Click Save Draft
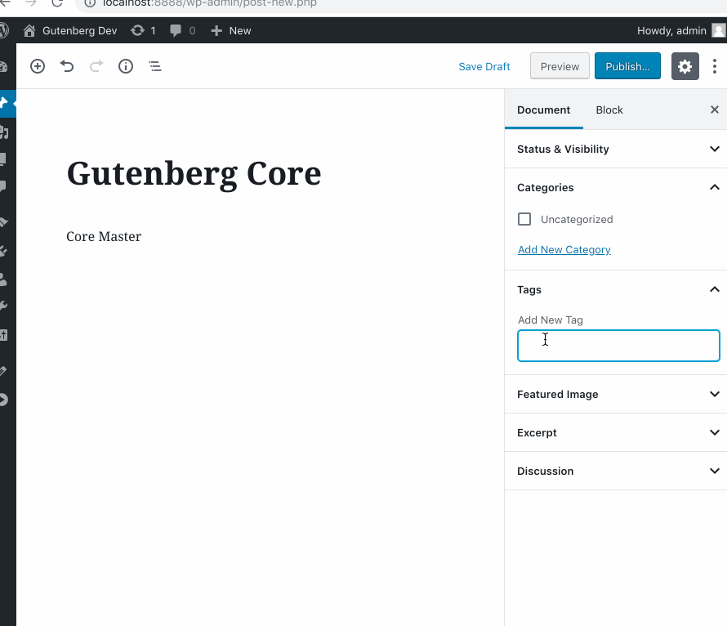Viewport: 727px width, 626px height. click(x=484, y=66)
